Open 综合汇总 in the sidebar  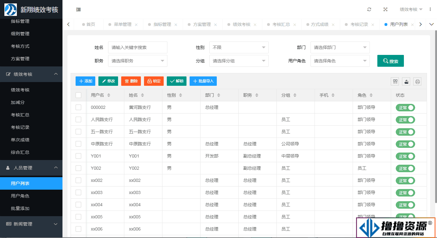[31, 152]
